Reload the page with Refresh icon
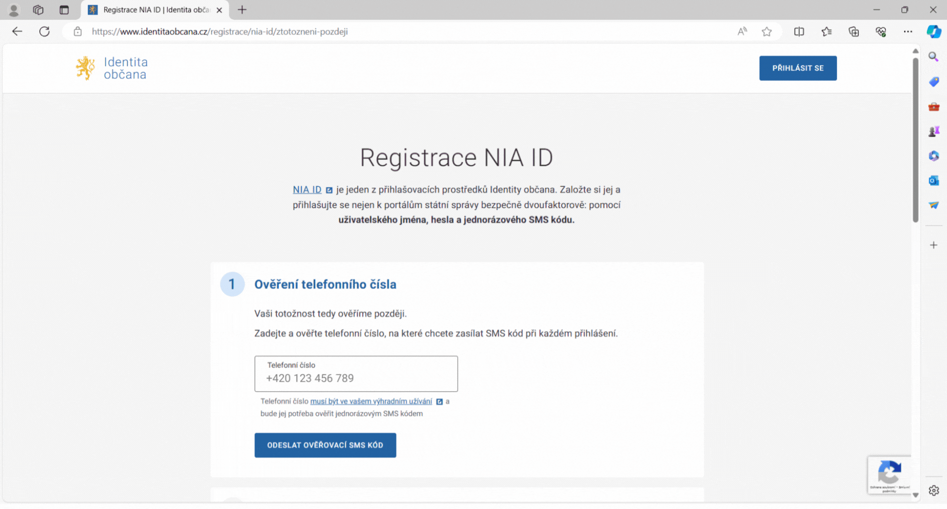 pyautogui.click(x=44, y=32)
